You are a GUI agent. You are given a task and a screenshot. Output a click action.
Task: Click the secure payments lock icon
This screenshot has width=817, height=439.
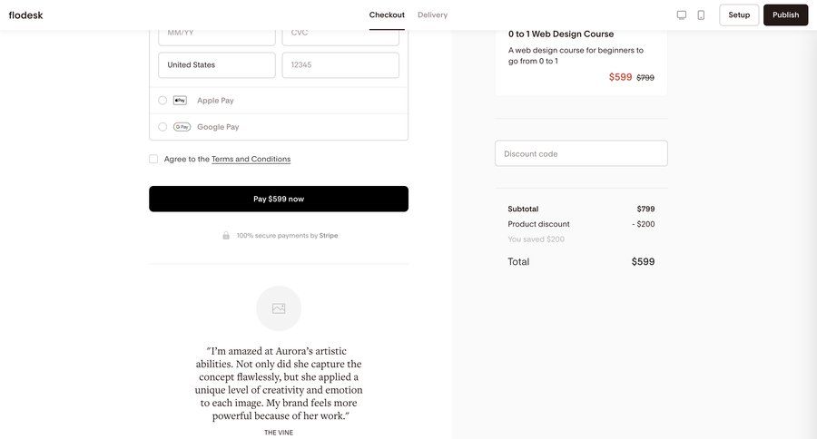click(226, 236)
